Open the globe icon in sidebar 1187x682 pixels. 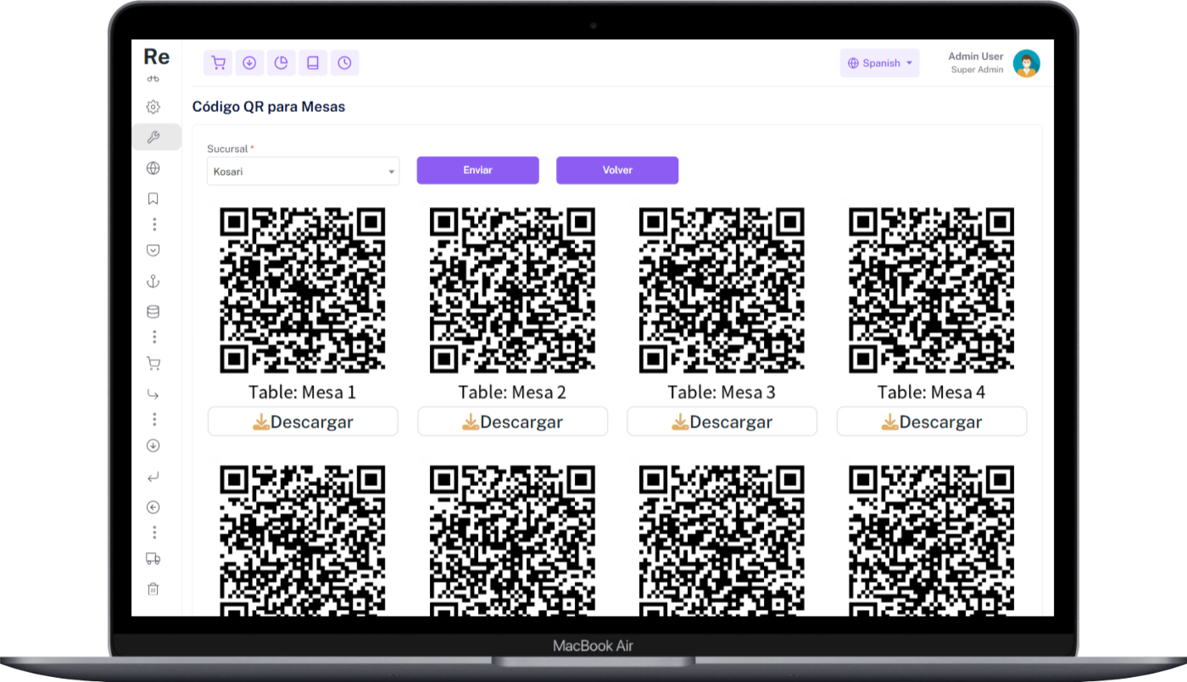coord(153,168)
